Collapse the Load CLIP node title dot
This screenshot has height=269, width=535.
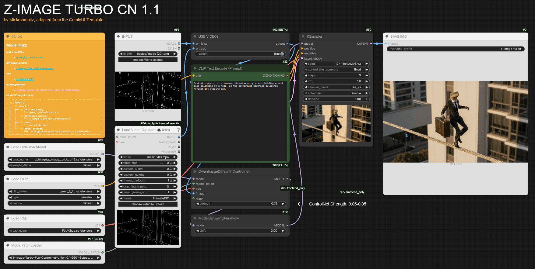click(x=8, y=179)
